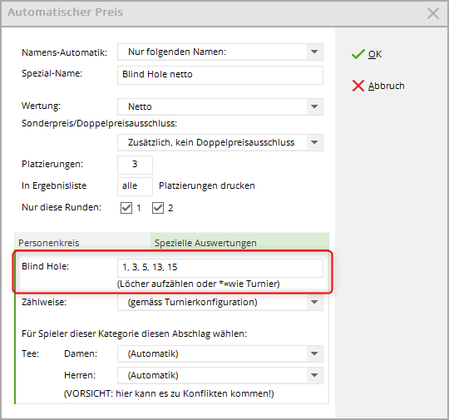Cancel with the Abbruch button
The image size is (449, 420).
point(378,86)
